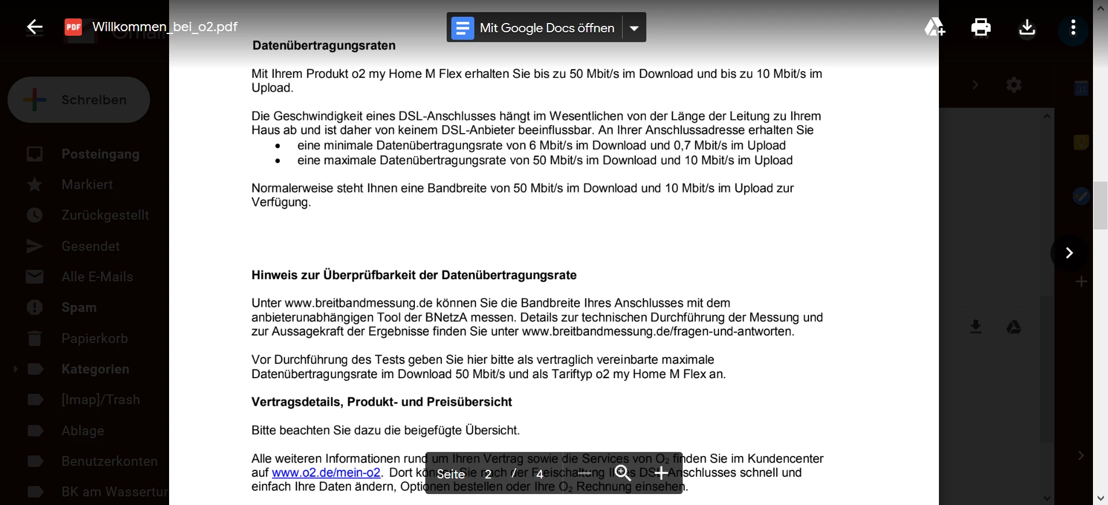Click the browser vertical scrollbar thumb

tap(1100, 205)
